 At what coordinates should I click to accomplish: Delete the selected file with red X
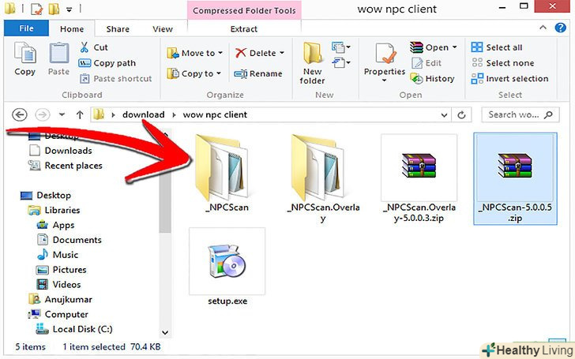point(256,53)
